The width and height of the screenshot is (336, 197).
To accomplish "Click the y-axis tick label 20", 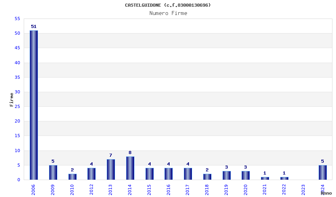I will click(17, 121).
